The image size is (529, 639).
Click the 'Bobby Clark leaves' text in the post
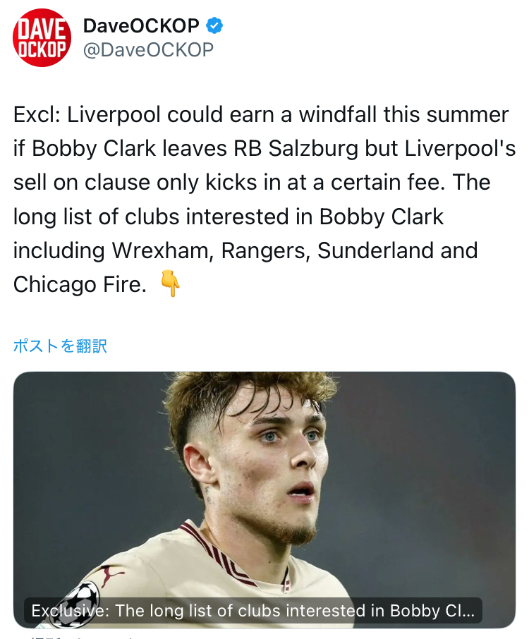(x=129, y=148)
